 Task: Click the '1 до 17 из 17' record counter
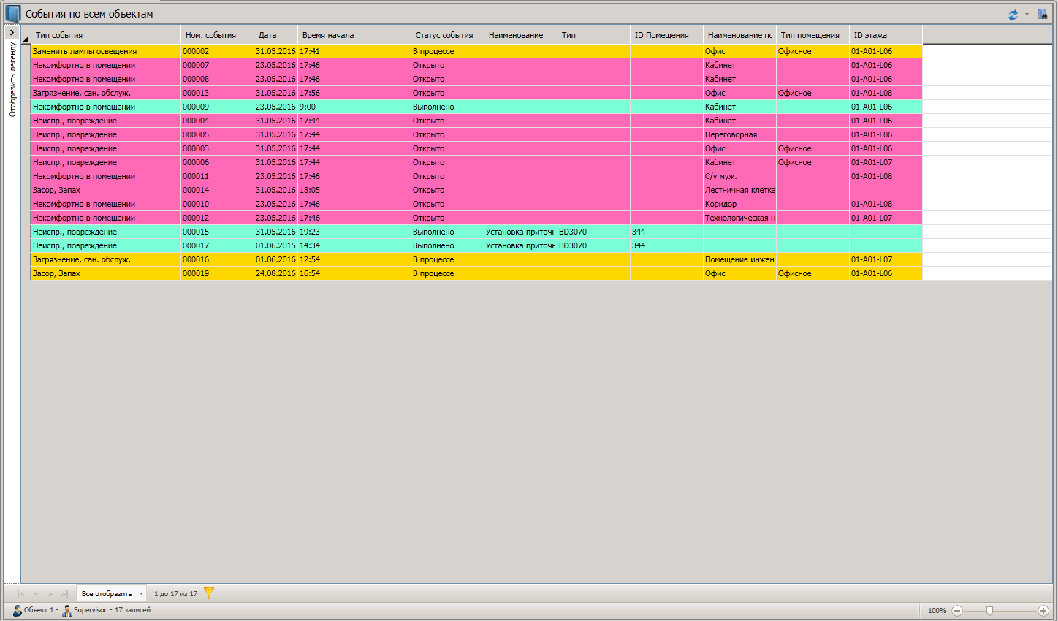(175, 594)
